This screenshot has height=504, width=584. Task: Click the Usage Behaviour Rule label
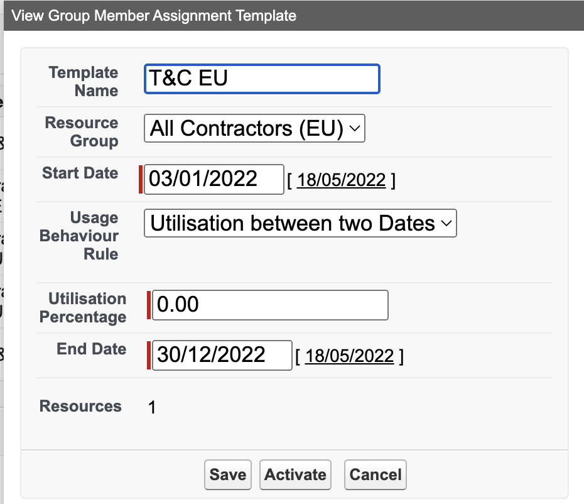79,236
